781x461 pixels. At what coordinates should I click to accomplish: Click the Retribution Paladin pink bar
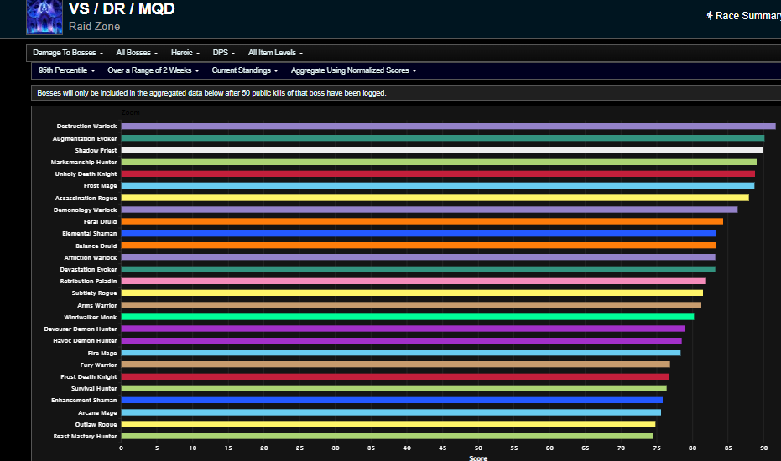tap(414, 282)
